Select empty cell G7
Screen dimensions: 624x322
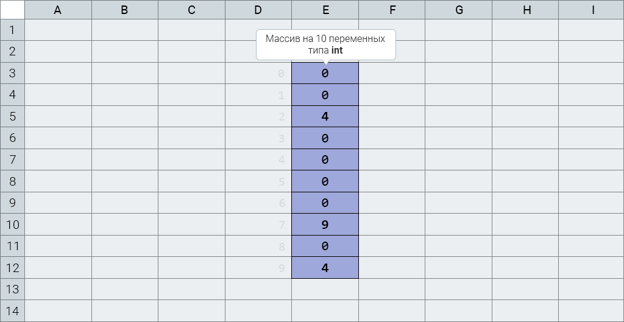click(x=458, y=159)
